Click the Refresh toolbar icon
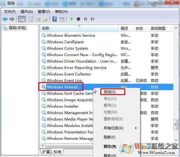The width and height of the screenshot is (180, 157). (38, 19)
